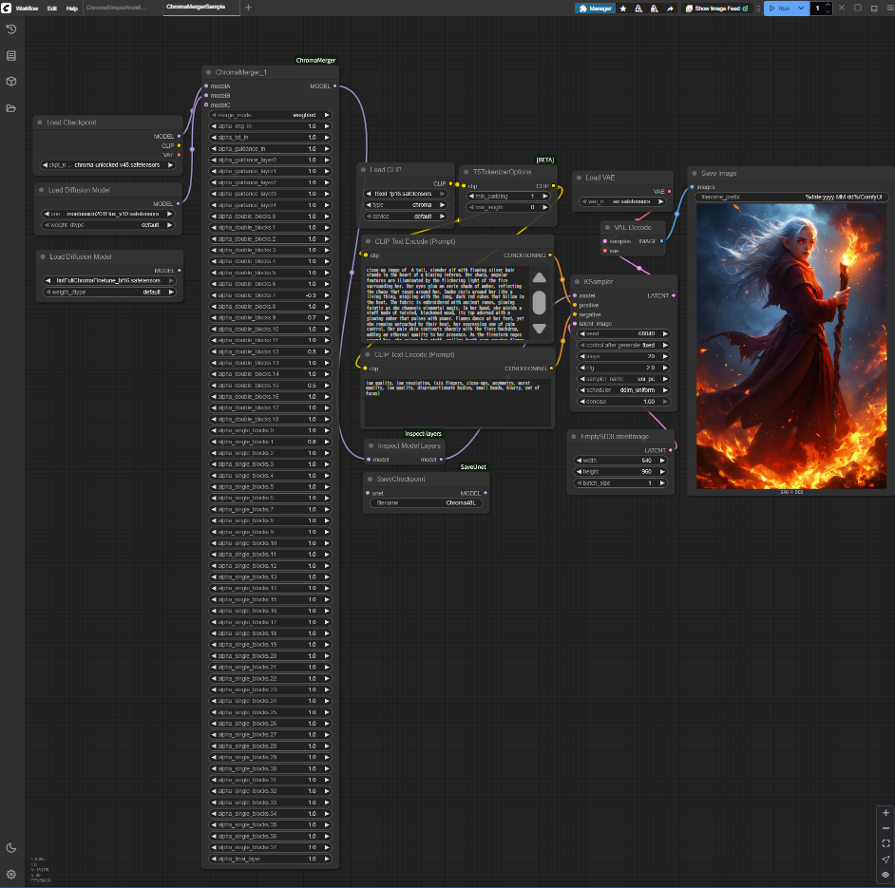Image resolution: width=895 pixels, height=888 pixels.
Task: Open the sampler_name combo in KSampler
Action: click(x=623, y=379)
